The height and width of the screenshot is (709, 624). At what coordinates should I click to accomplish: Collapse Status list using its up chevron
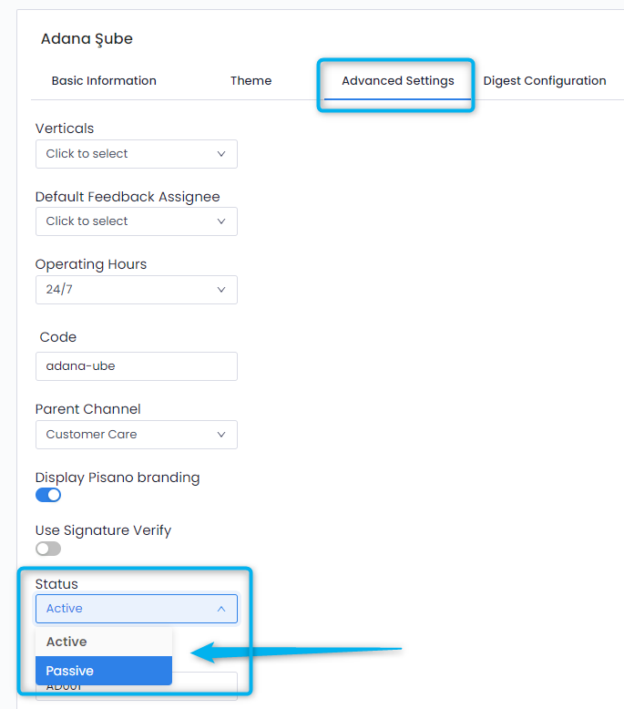[221, 609]
